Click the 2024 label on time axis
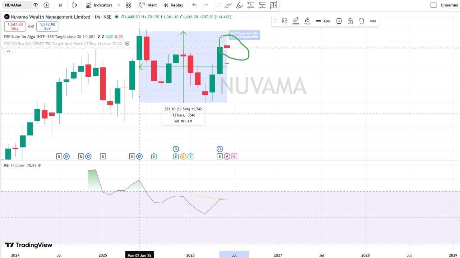460x258 pixels. click(15, 255)
